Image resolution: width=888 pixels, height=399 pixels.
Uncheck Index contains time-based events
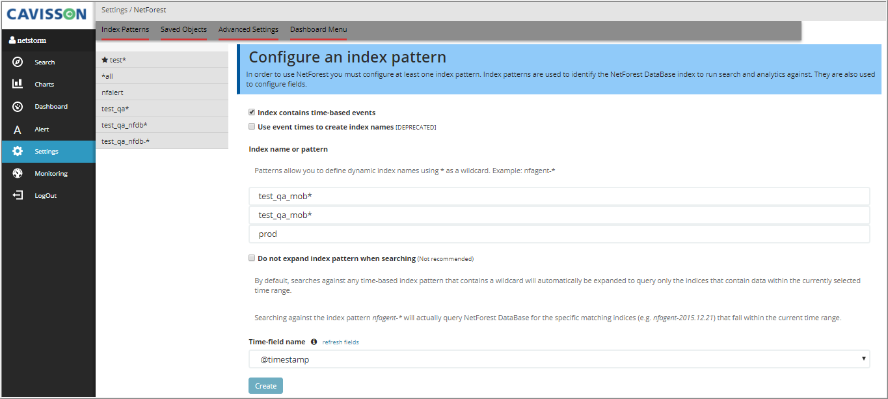coord(252,113)
